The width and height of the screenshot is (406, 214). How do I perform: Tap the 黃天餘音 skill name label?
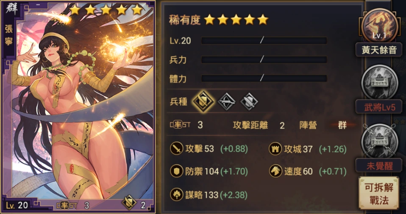point(379,50)
